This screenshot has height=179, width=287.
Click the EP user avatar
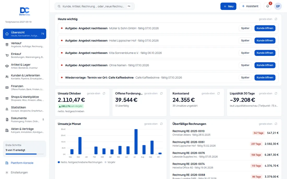[278, 6]
